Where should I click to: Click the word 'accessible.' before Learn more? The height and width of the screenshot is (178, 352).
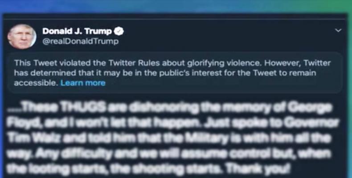coord(36,83)
